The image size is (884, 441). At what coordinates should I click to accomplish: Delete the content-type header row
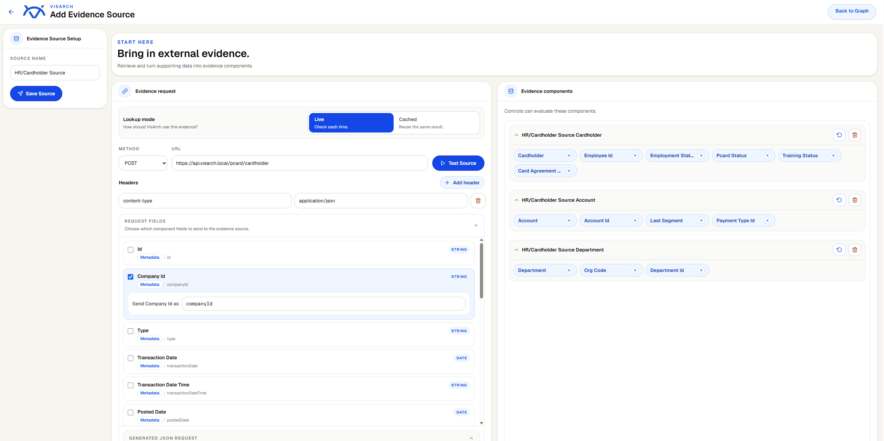click(x=478, y=201)
